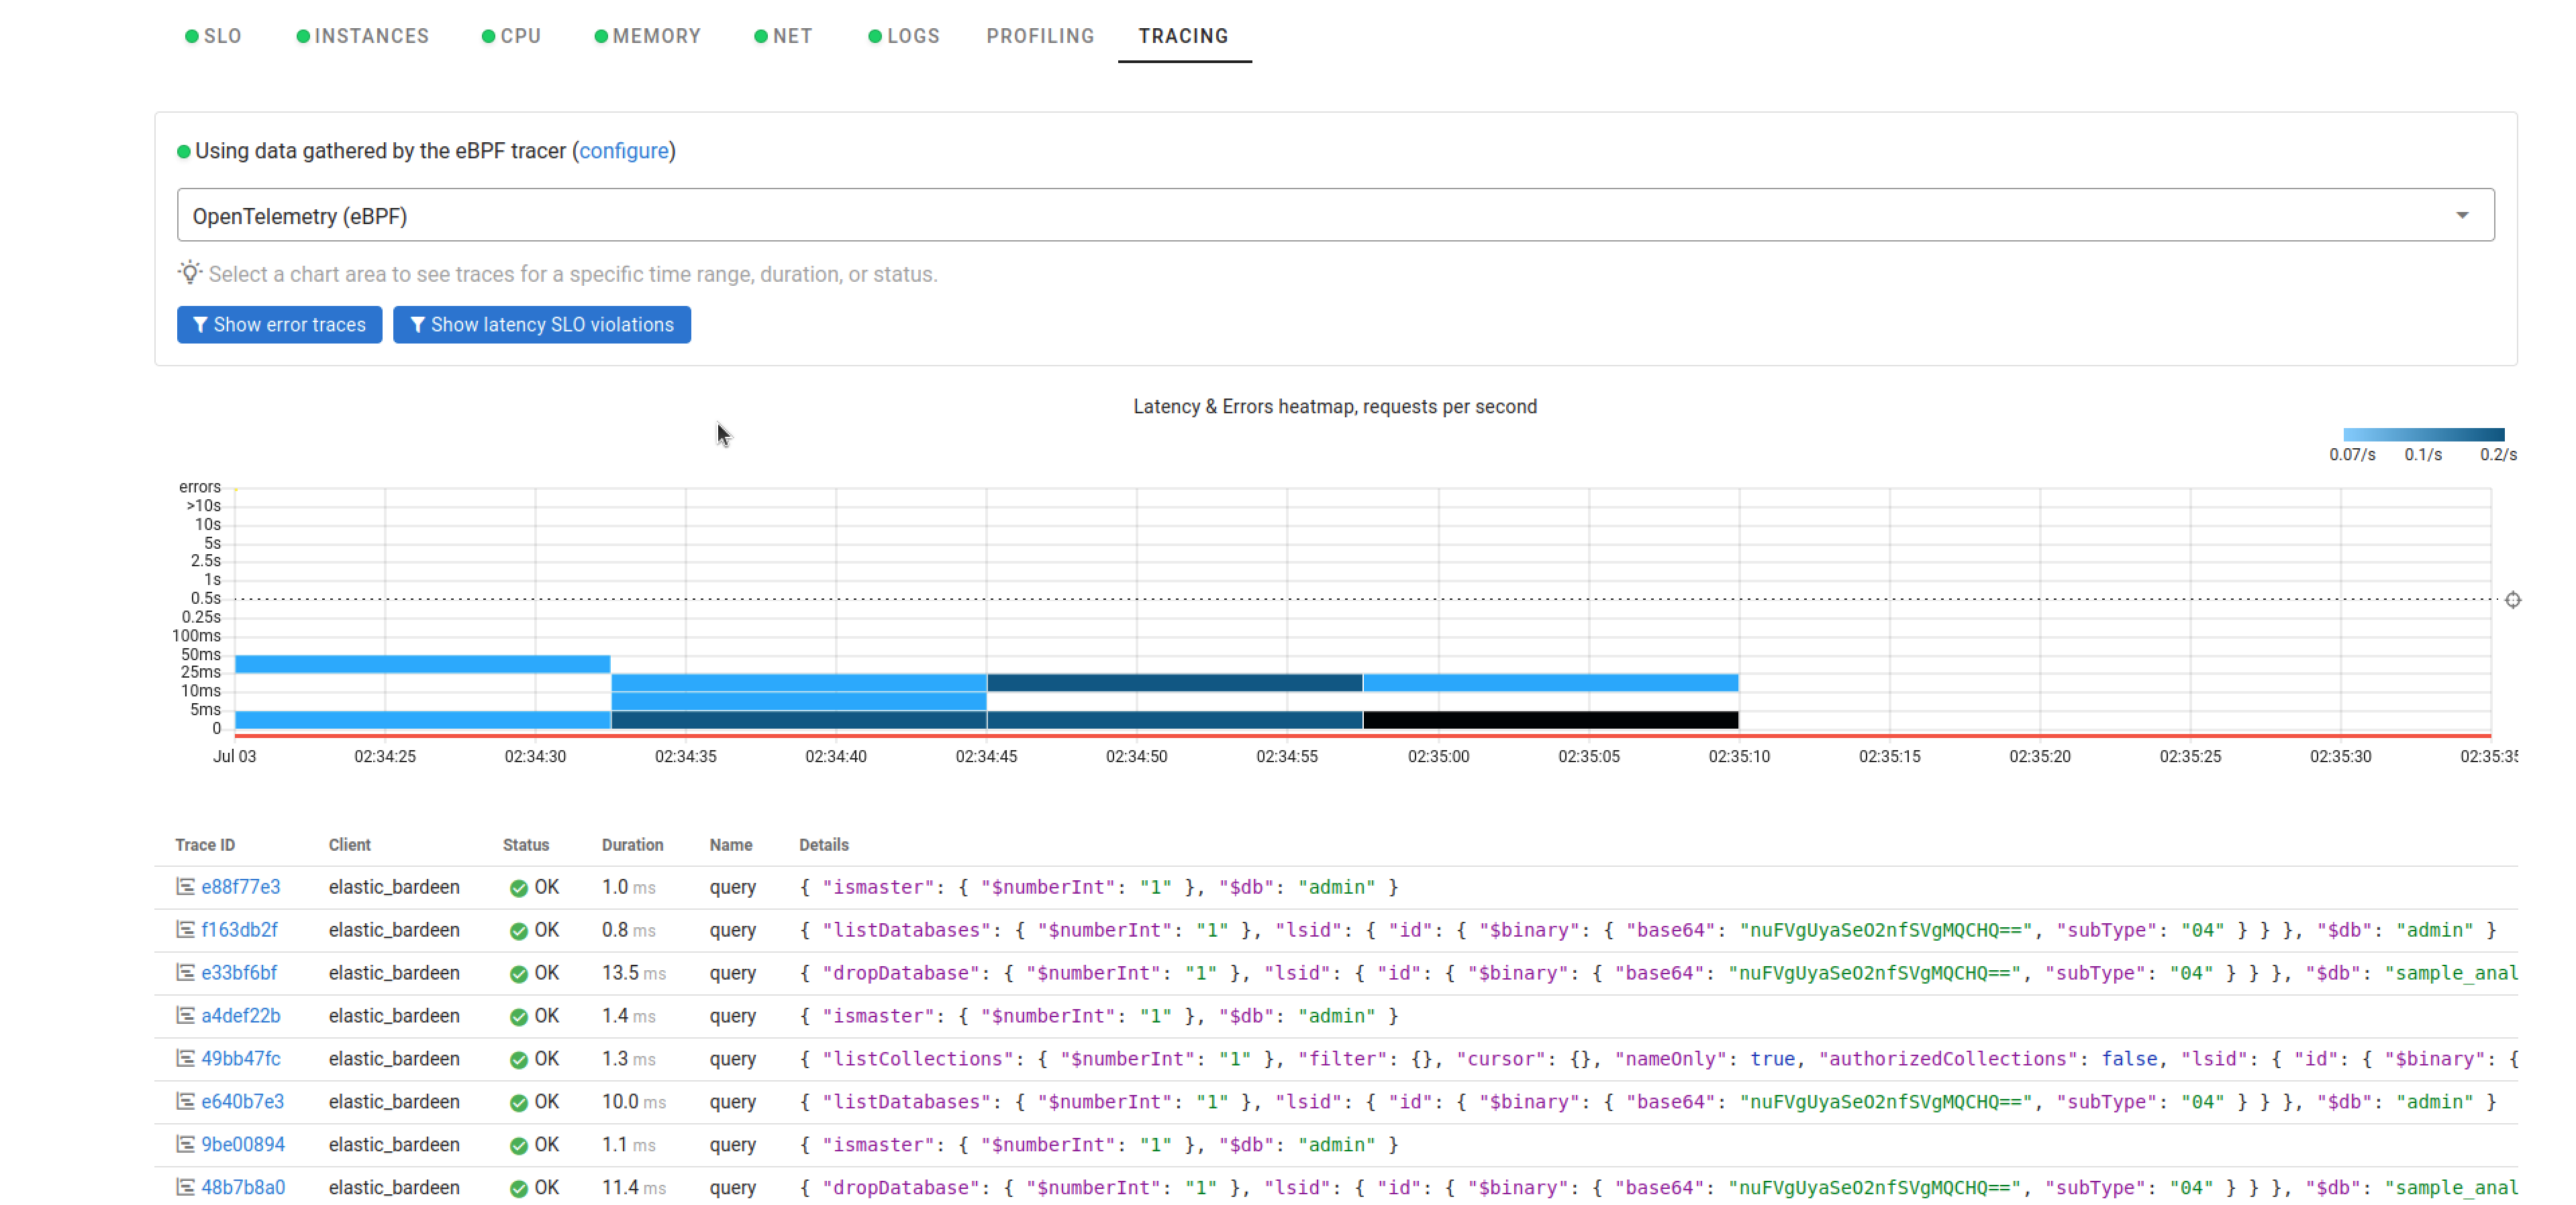Open the OpenTelemetry (eBPF) tracer dropdown
This screenshot has width=2576, height=1205.
(2463, 214)
